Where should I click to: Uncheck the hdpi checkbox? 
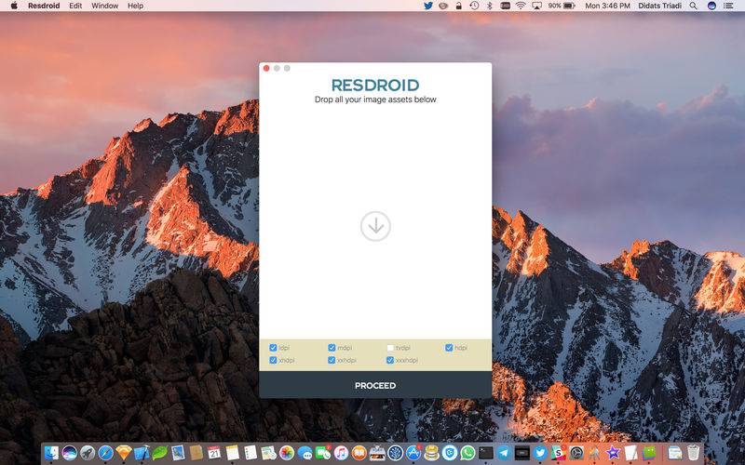(449, 348)
